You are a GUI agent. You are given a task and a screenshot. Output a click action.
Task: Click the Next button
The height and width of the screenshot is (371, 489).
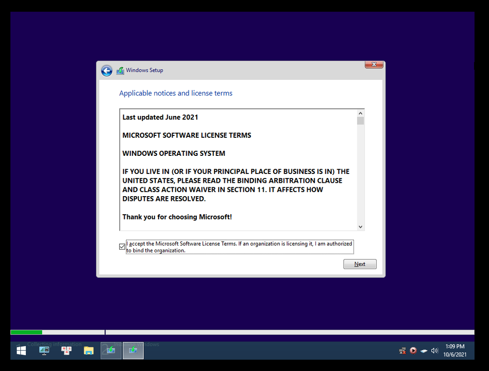coord(360,264)
